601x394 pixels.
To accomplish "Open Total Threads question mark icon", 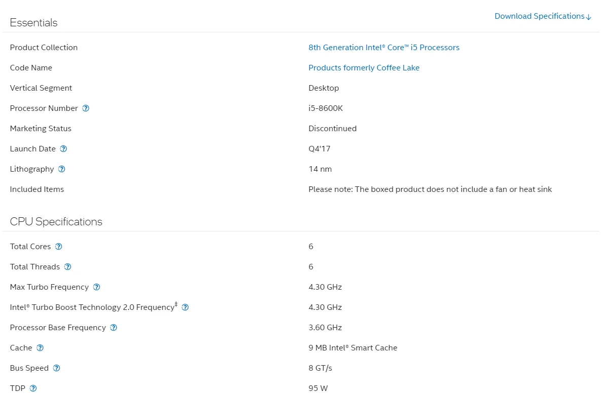I will pos(68,267).
